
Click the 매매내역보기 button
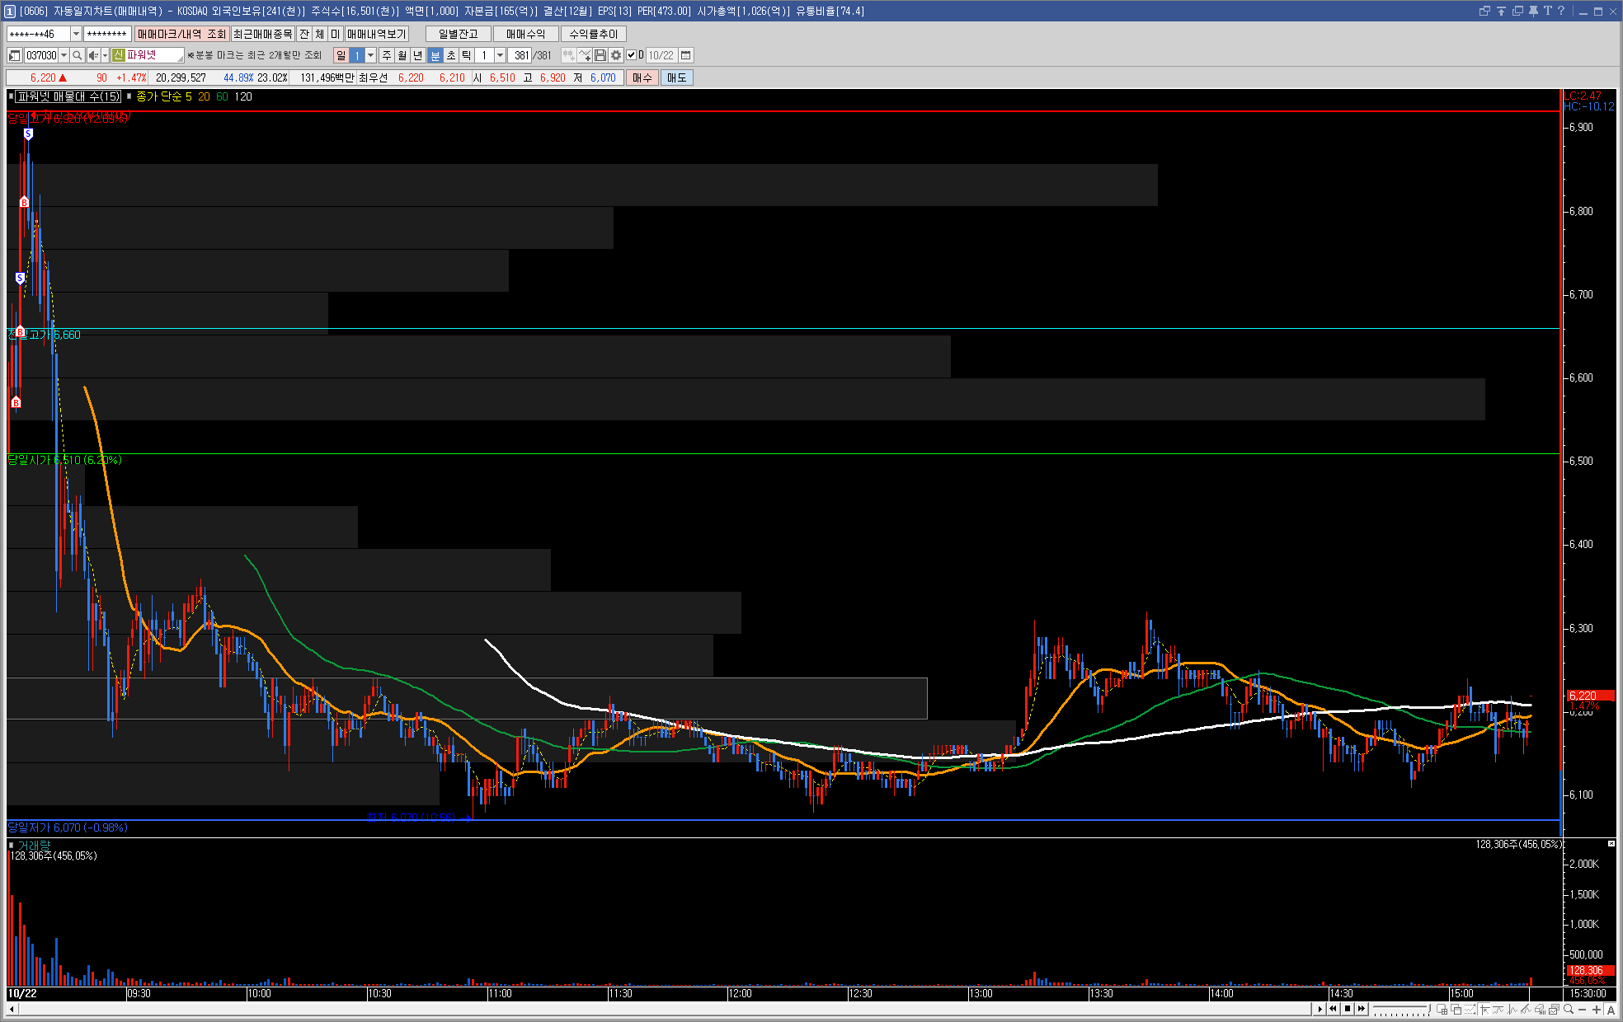pos(377,34)
